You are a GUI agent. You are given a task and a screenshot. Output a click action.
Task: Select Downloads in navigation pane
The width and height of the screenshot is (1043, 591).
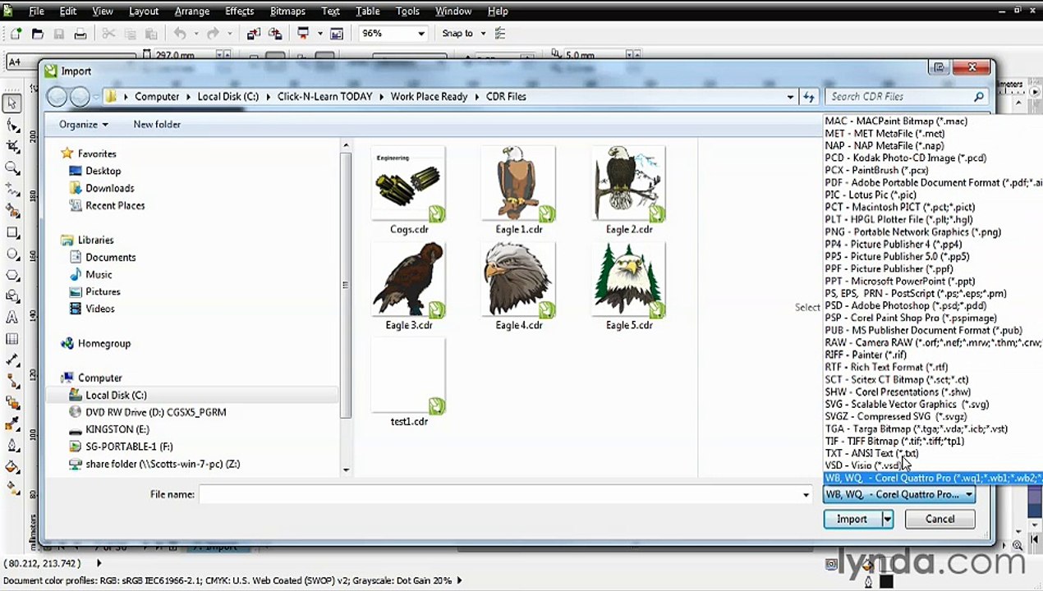[110, 189]
